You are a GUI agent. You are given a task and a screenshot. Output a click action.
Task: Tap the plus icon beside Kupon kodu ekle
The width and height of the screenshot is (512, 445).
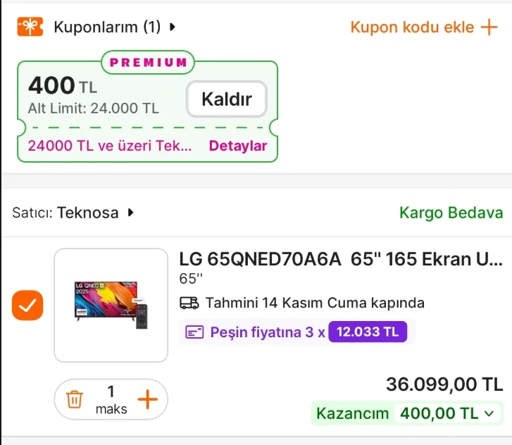tap(489, 27)
